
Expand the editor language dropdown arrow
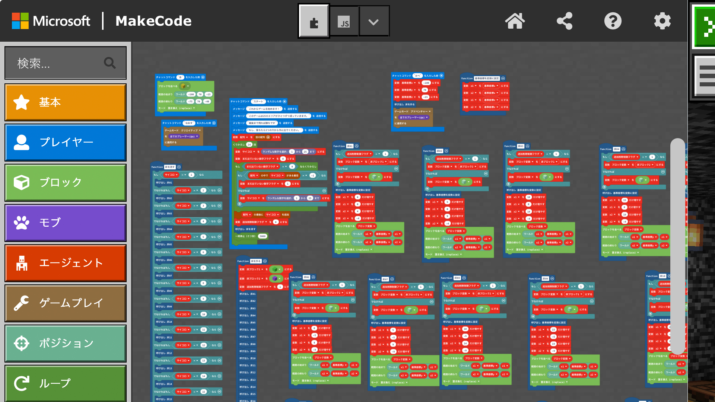pyautogui.click(x=374, y=22)
